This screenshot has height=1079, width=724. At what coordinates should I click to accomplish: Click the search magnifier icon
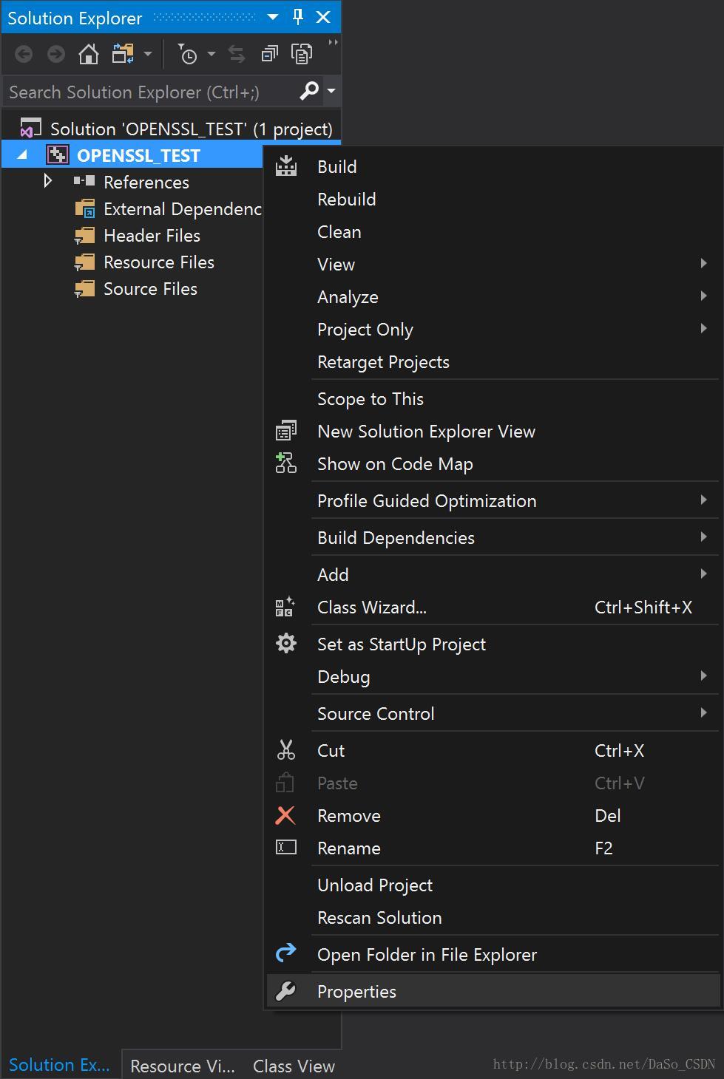[309, 91]
